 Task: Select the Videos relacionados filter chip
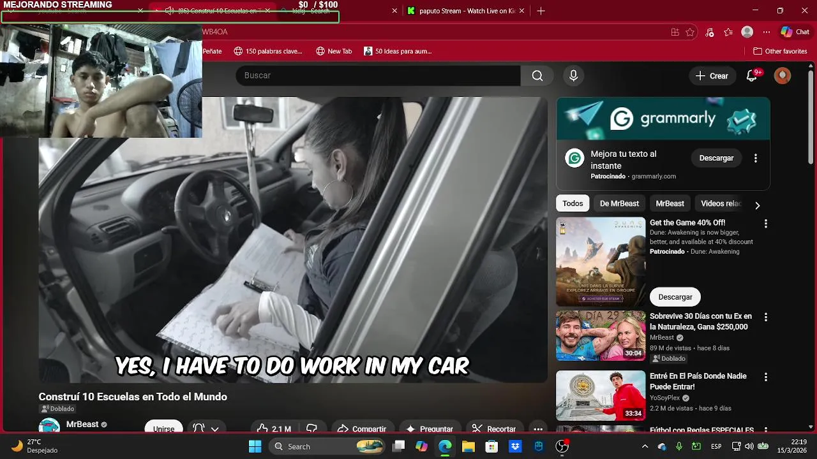721,203
